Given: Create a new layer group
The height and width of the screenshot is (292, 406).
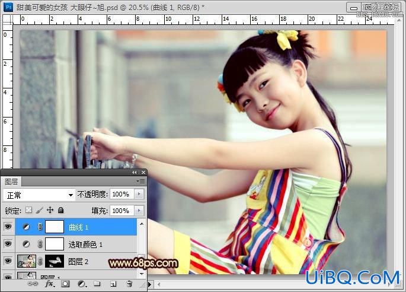Looking at the screenshot, I should [x=97, y=284].
